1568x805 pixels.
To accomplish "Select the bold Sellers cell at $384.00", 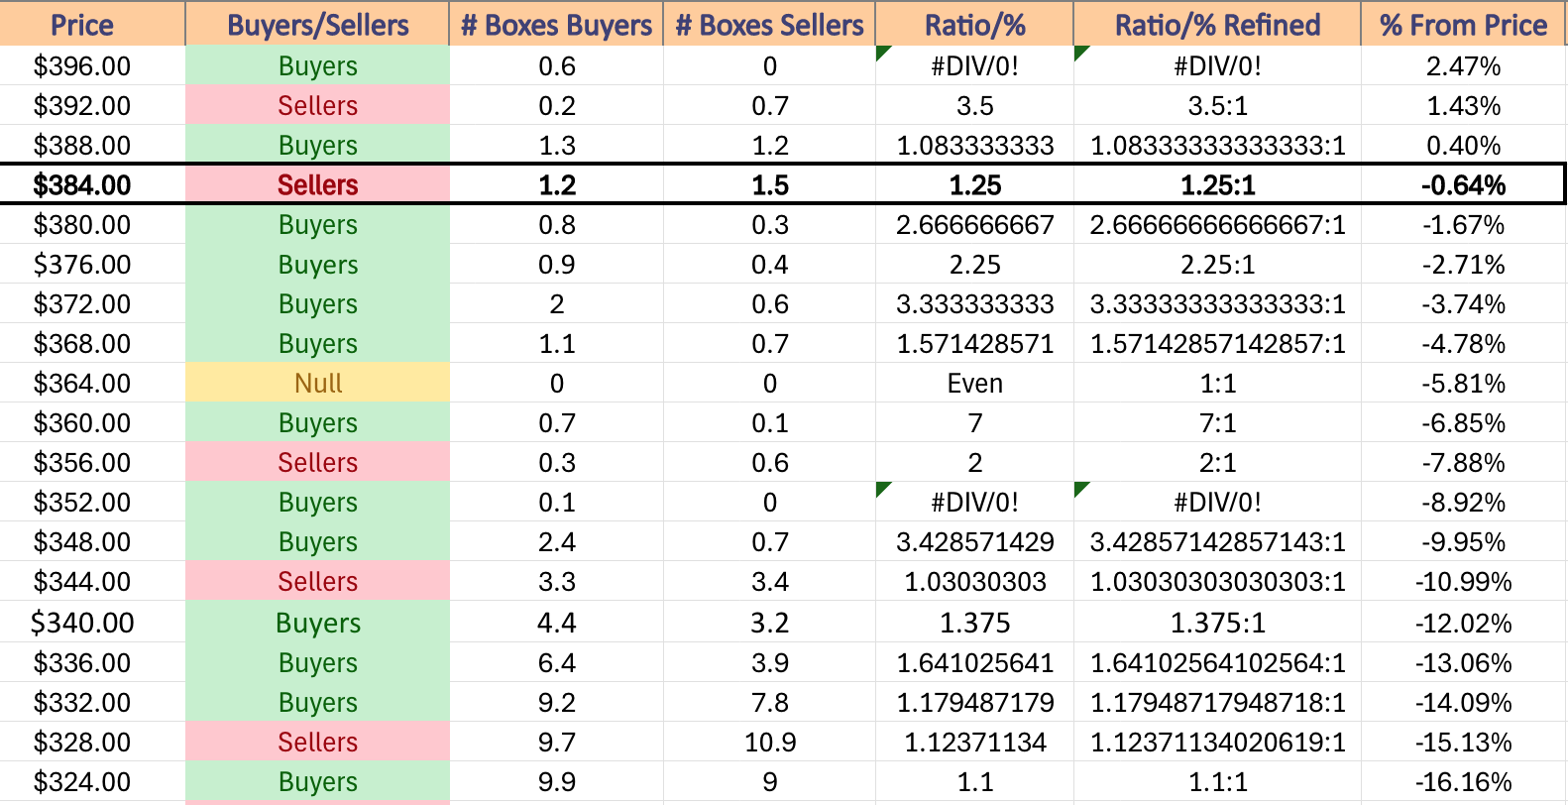I will point(317,185).
